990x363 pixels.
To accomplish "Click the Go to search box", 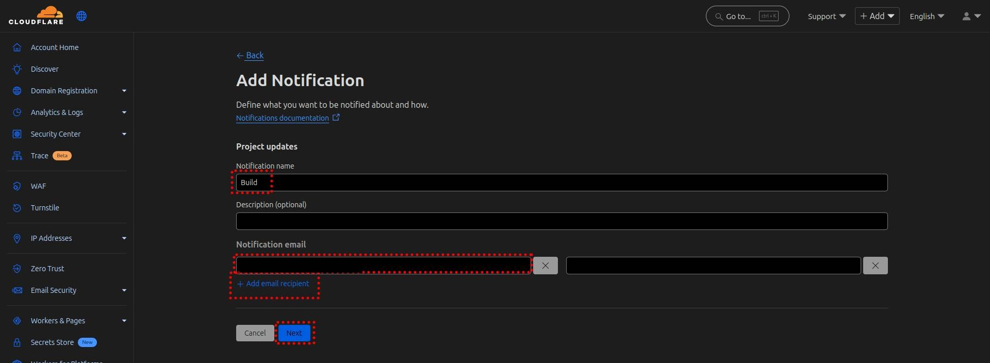I will 747,16.
